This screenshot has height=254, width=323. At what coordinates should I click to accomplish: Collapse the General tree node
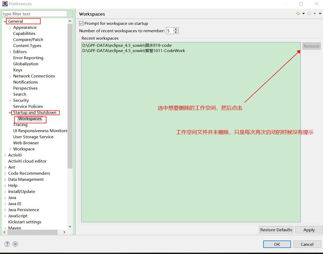coord(4,21)
